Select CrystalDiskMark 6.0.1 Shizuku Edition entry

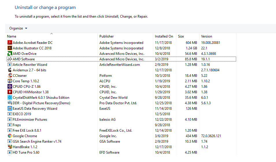coord(41,97)
